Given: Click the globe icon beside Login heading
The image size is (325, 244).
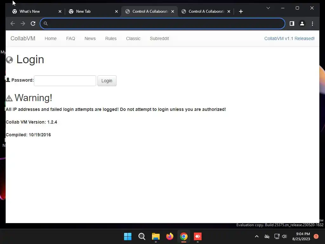Looking at the screenshot, I should [9, 60].
